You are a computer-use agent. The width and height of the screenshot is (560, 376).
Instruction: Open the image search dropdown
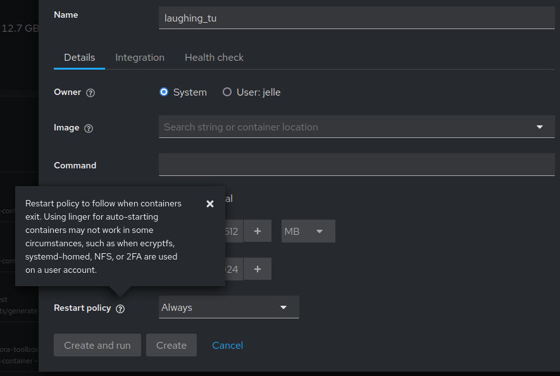[540, 127]
